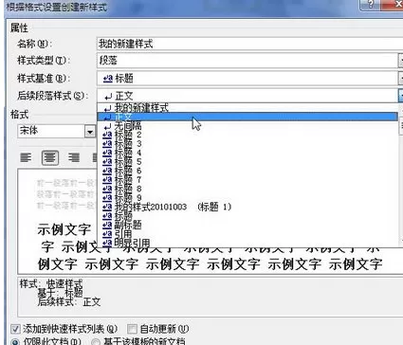Choose 标题 6 in the style list
Image resolution: width=403 pixels, height=345 pixels.
coord(247,171)
